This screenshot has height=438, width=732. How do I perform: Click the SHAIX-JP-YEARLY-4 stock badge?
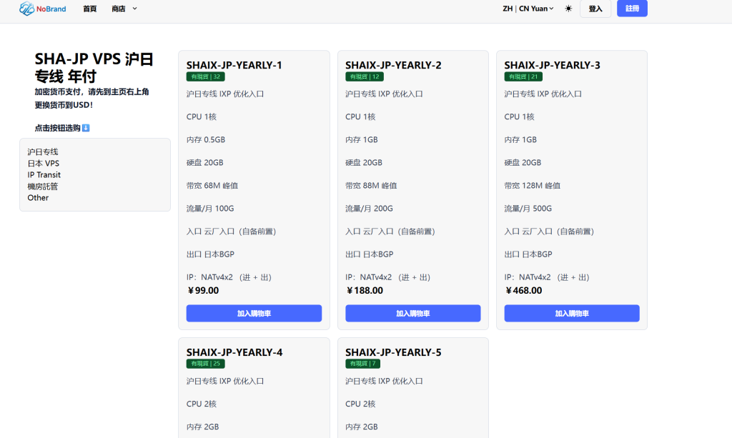(206, 364)
